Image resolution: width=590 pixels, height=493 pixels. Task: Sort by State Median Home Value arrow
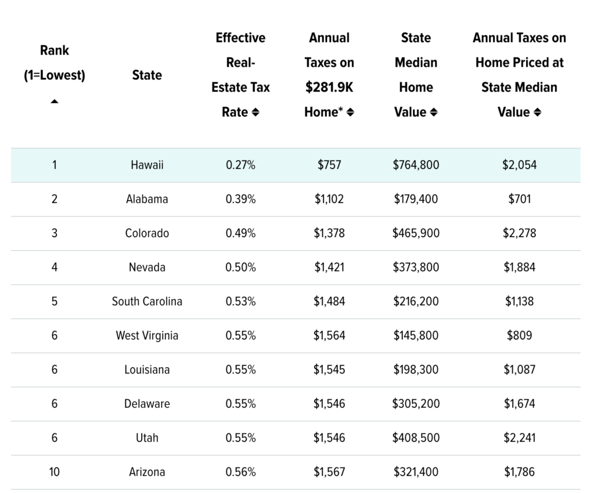point(434,113)
